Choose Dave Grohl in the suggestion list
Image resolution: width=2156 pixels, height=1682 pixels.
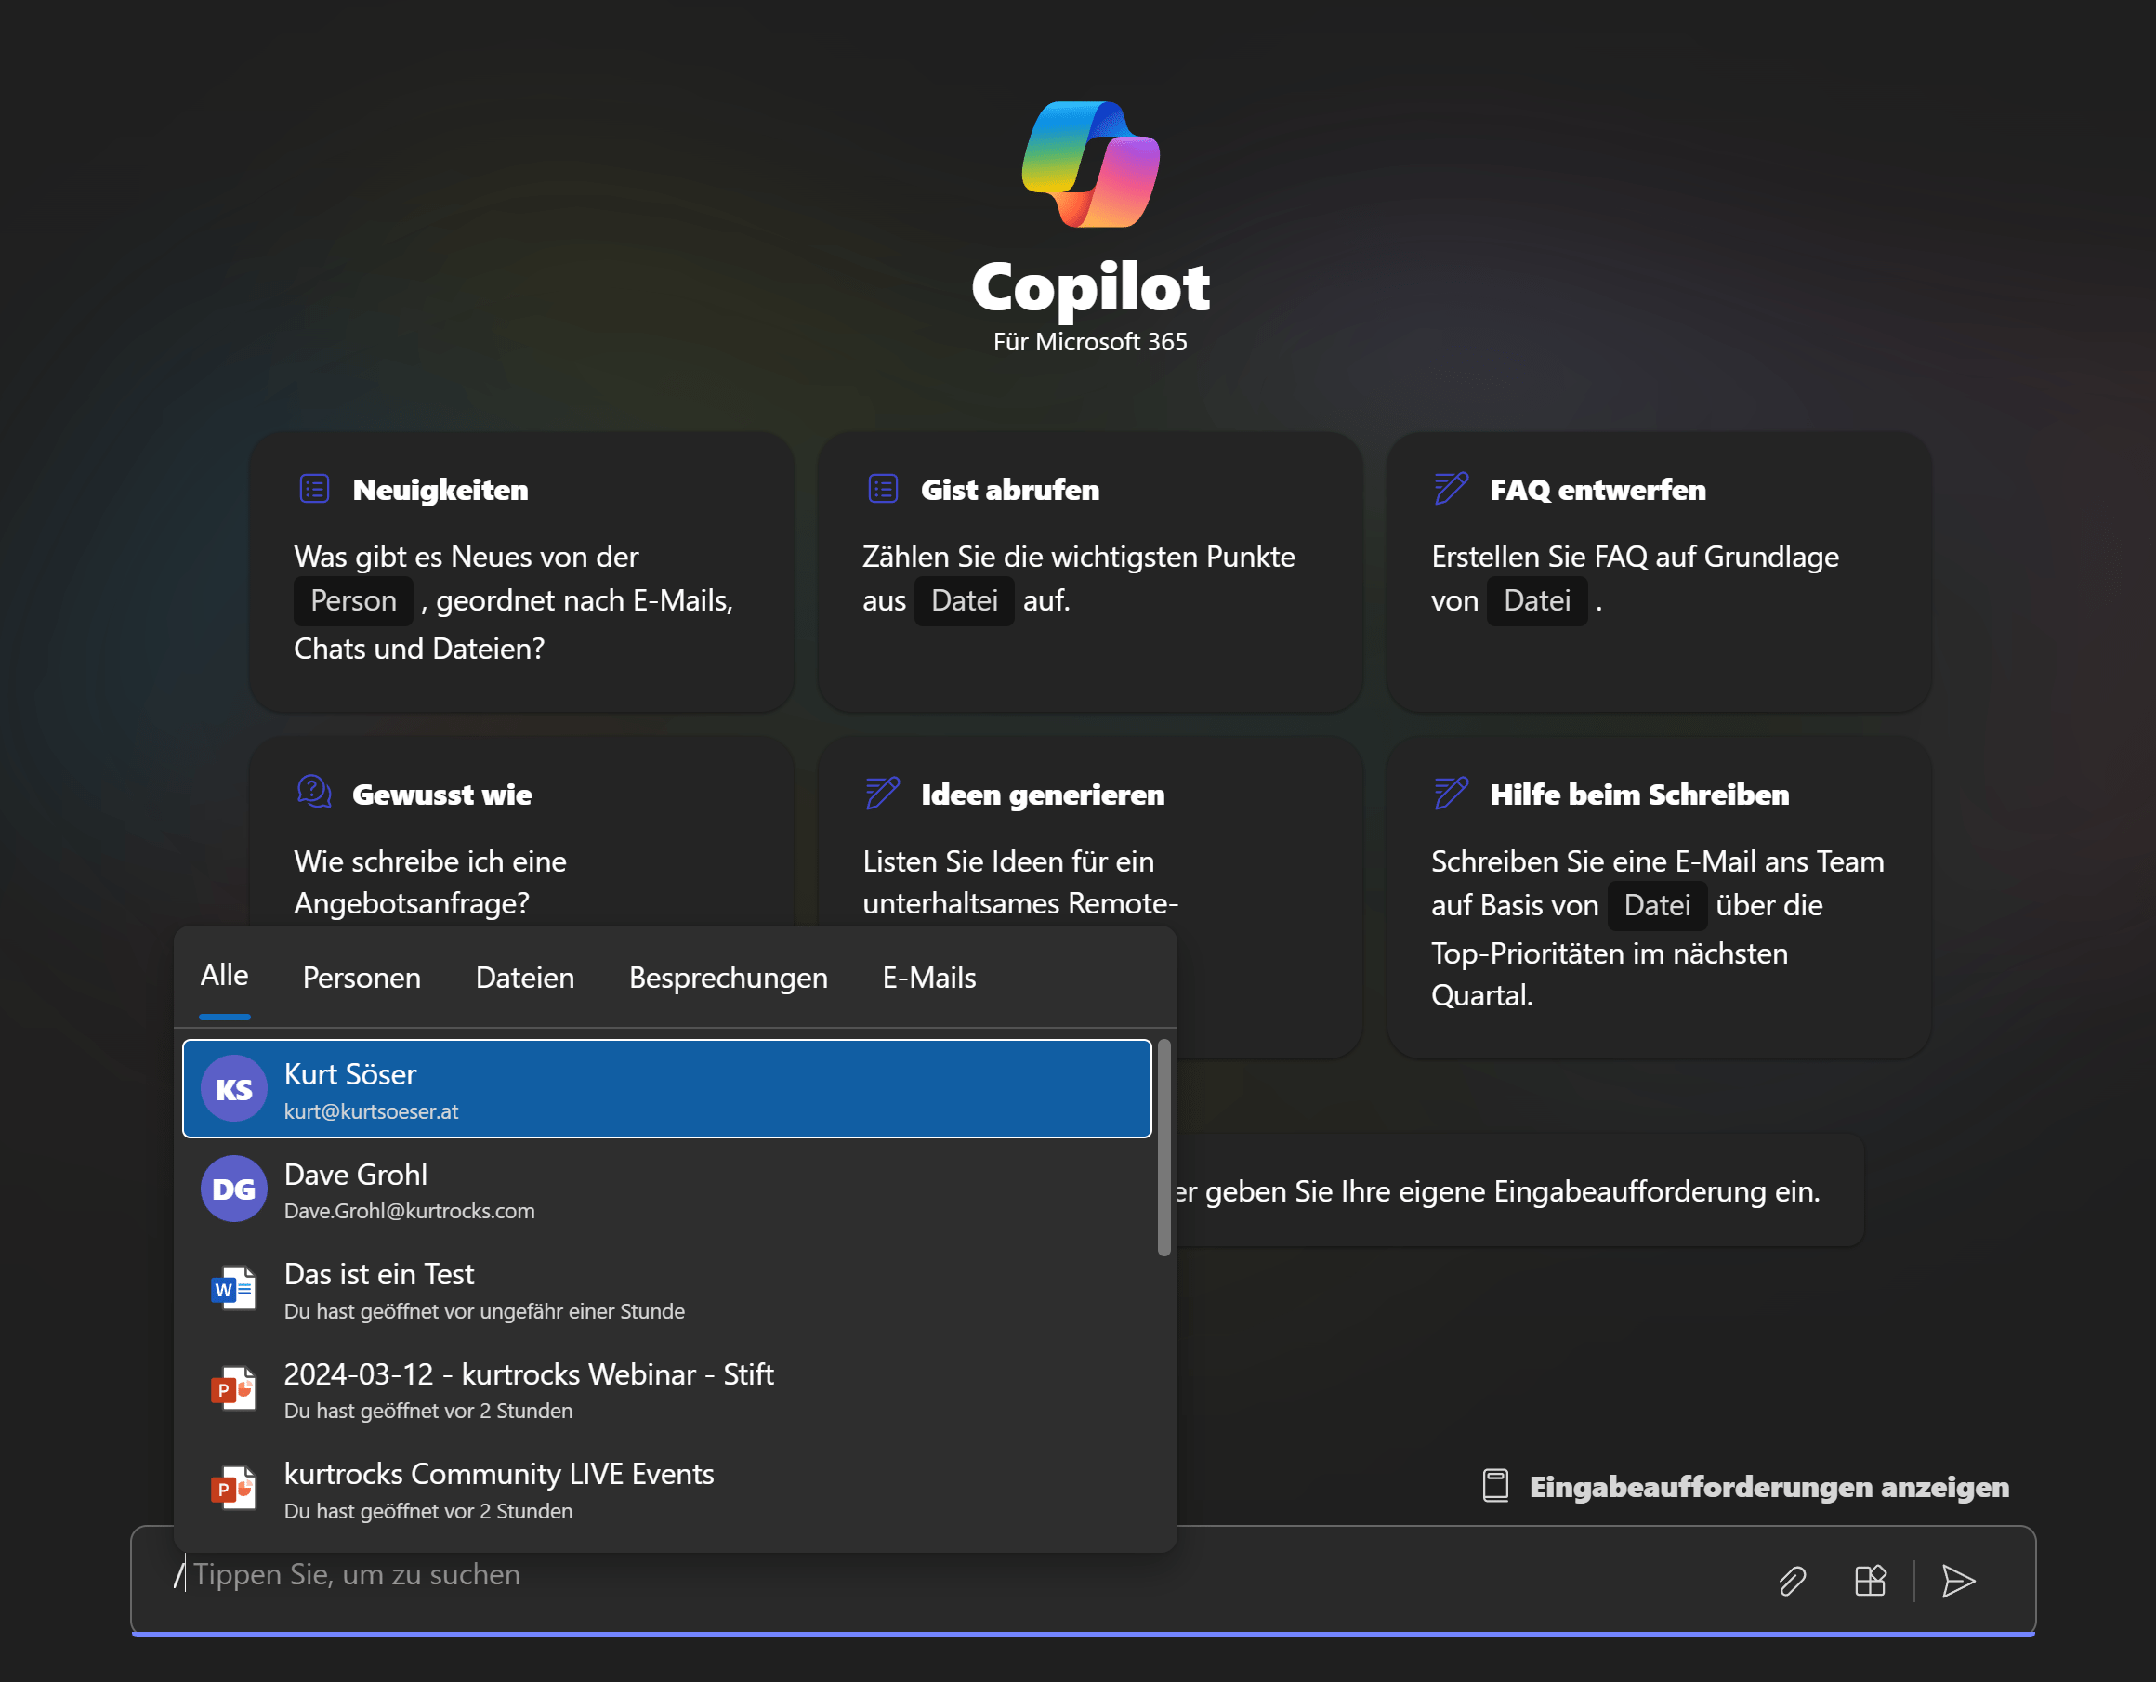[667, 1189]
